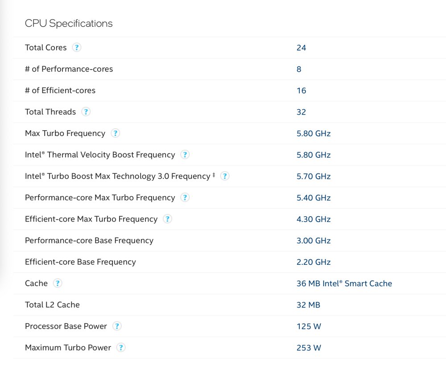Select the 4.30 GHz value

pos(314,219)
